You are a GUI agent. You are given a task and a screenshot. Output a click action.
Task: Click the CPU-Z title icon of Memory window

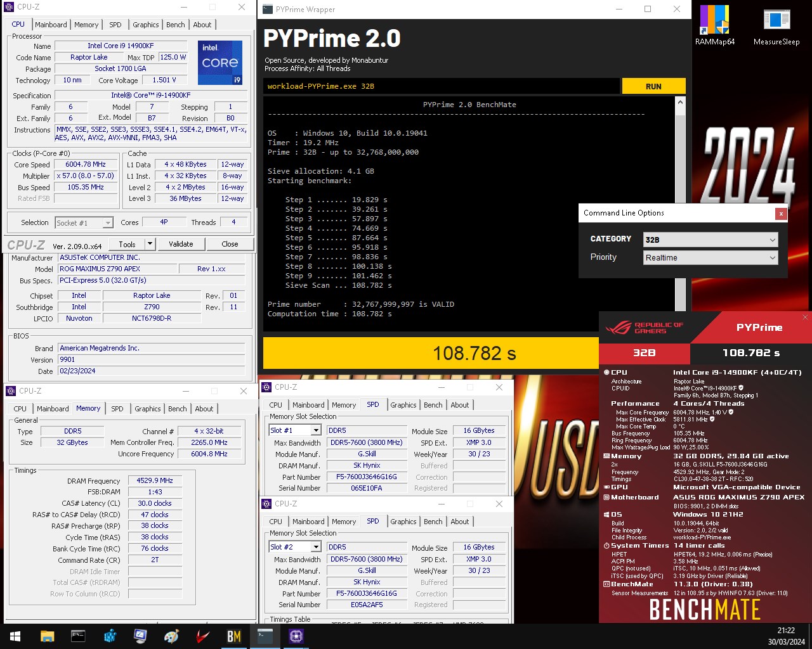(x=11, y=391)
